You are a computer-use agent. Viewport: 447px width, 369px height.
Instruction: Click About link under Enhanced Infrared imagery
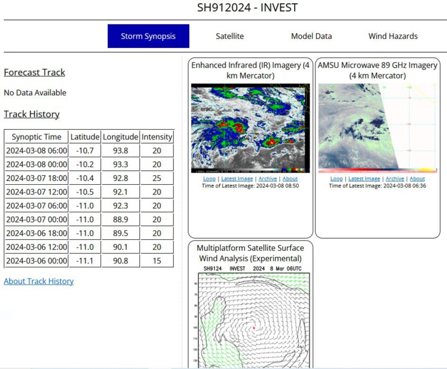290,179
